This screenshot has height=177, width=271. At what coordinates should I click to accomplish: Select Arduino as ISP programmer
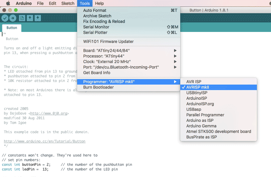click(x=218, y=121)
